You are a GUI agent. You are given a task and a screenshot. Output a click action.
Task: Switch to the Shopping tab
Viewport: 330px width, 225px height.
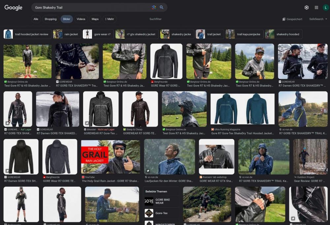click(x=50, y=19)
